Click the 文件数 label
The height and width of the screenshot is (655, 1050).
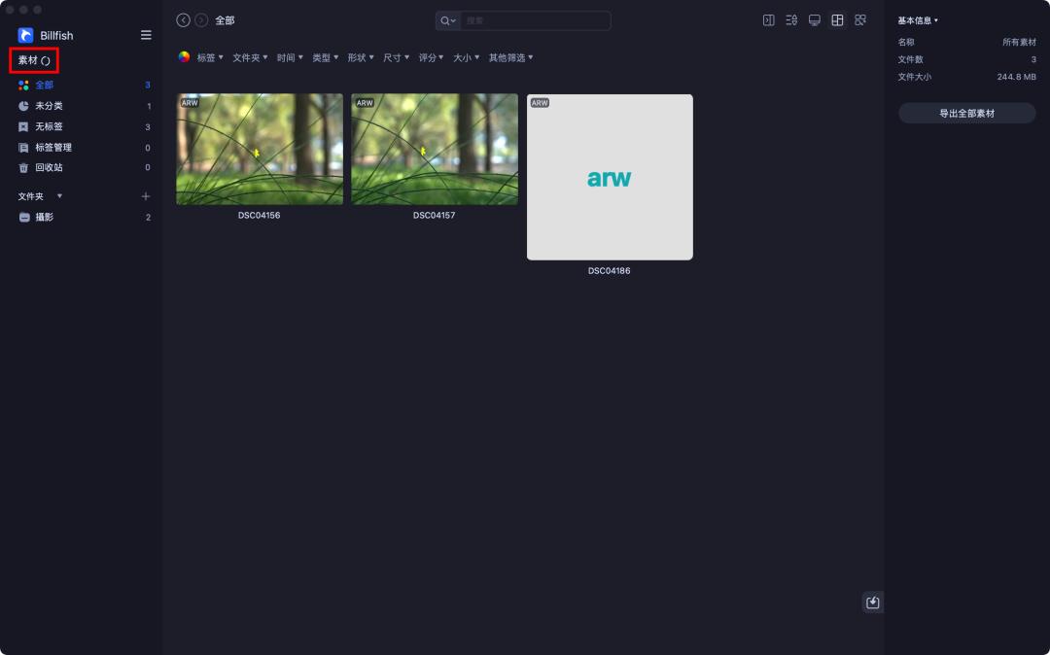[x=911, y=59]
